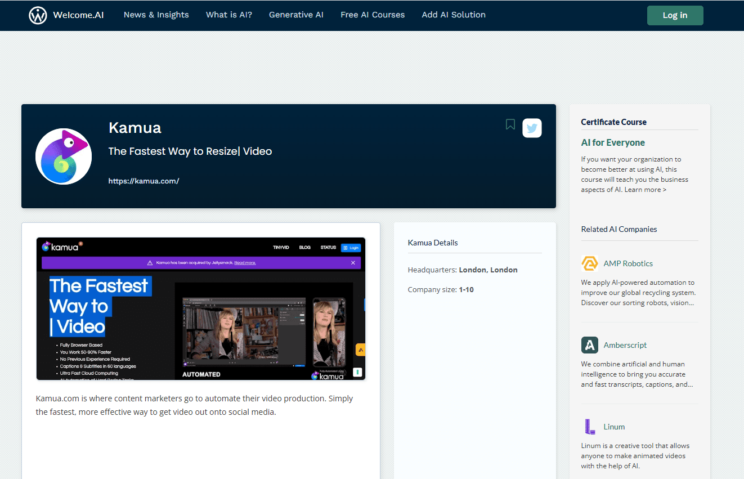This screenshot has width=744, height=479.
Task: Visit the https://kamua.com/ link
Action: point(144,181)
